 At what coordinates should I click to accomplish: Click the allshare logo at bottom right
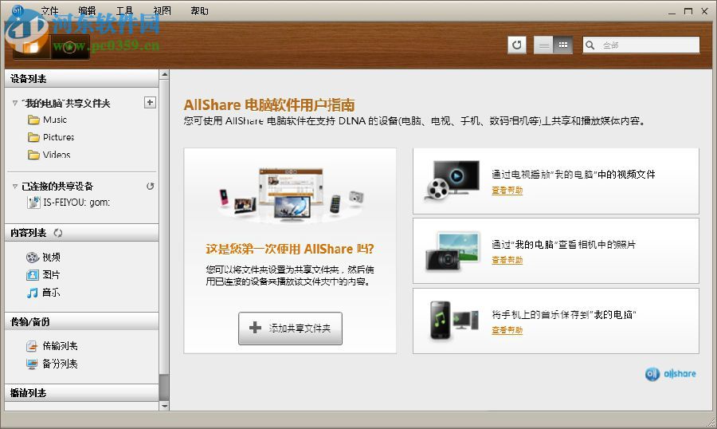coord(670,374)
